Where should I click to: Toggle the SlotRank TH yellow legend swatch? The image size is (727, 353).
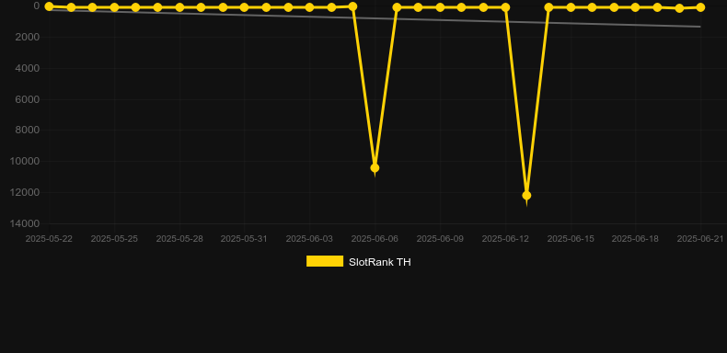325,261
